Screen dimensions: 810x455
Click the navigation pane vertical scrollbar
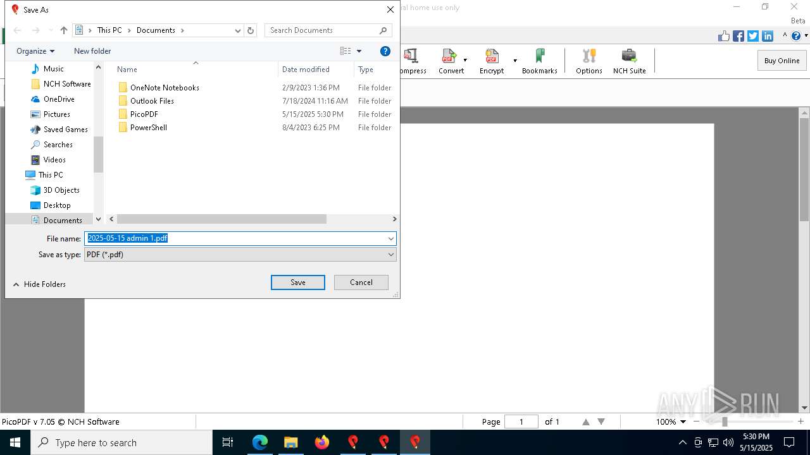pyautogui.click(x=98, y=154)
